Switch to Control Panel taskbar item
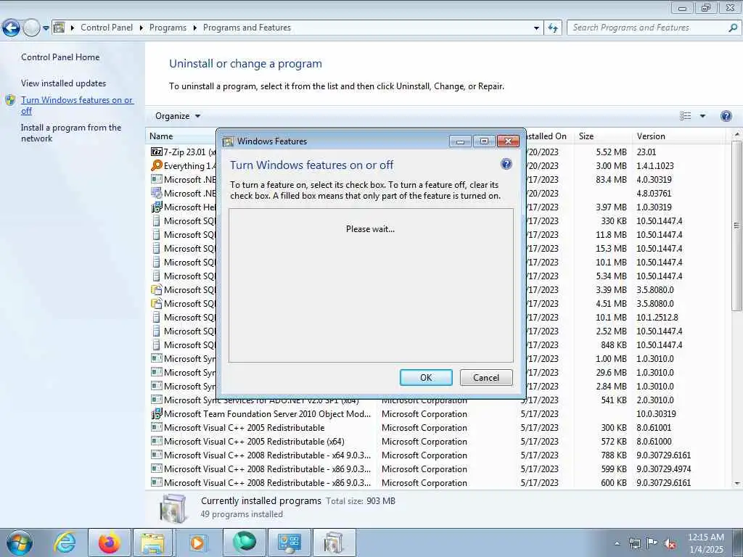 click(x=289, y=542)
